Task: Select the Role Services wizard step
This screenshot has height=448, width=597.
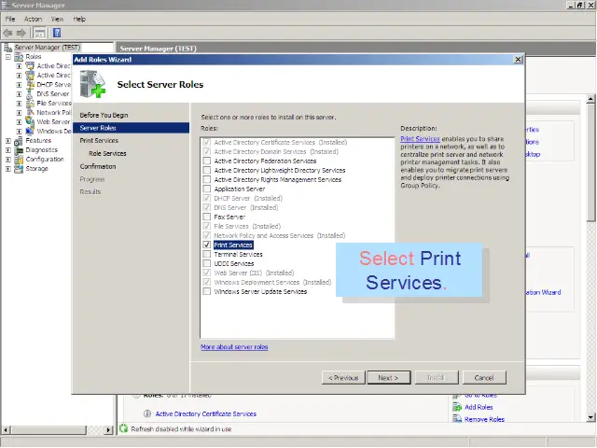Action: 107,153
